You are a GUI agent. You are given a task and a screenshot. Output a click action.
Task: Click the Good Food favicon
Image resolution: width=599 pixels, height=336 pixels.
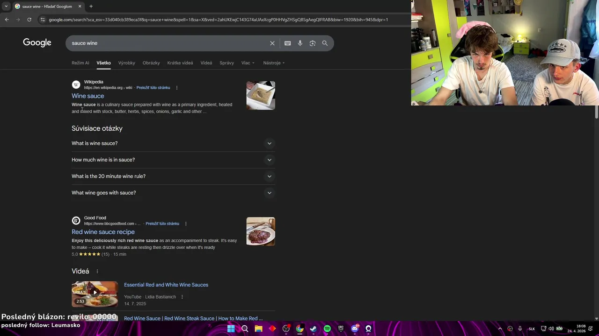point(76,220)
